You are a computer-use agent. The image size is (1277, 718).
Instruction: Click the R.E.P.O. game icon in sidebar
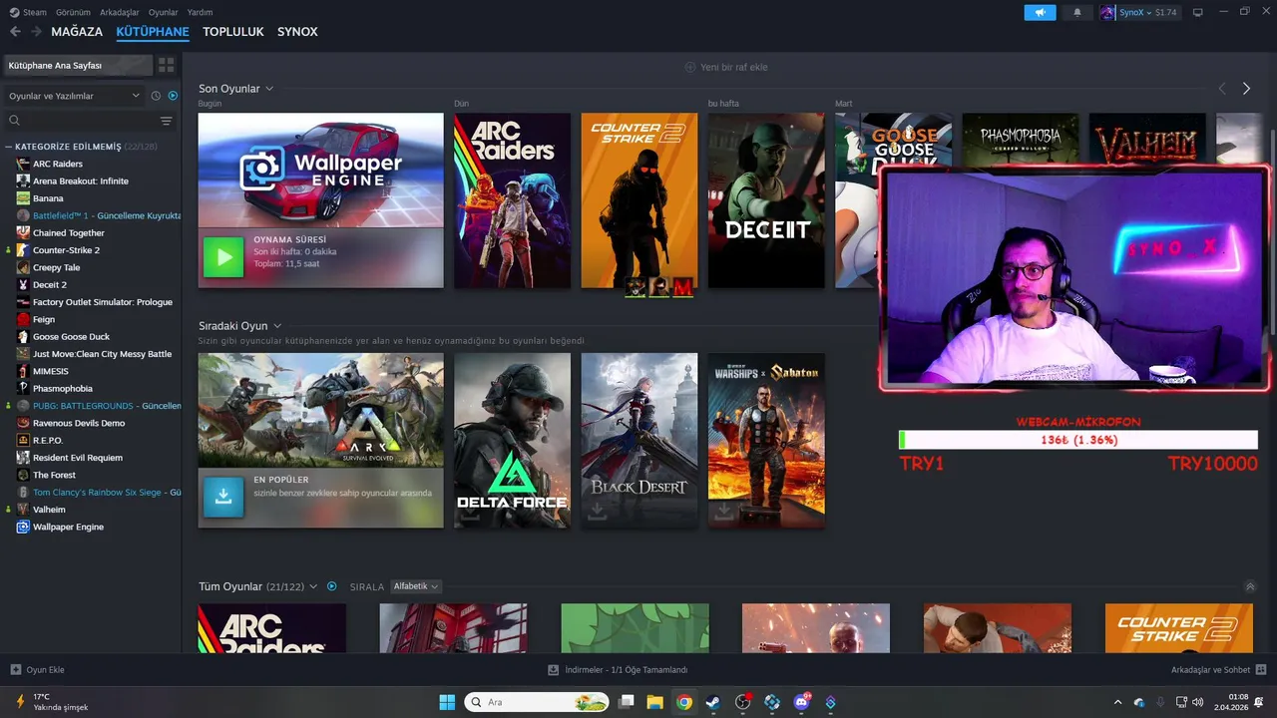click(x=23, y=440)
